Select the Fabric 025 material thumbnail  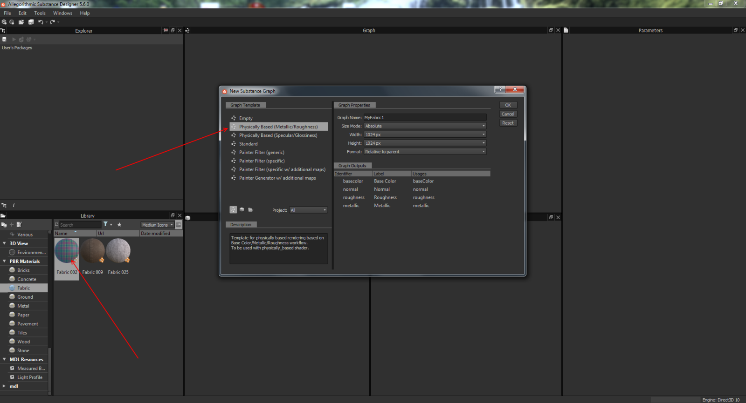click(x=118, y=251)
